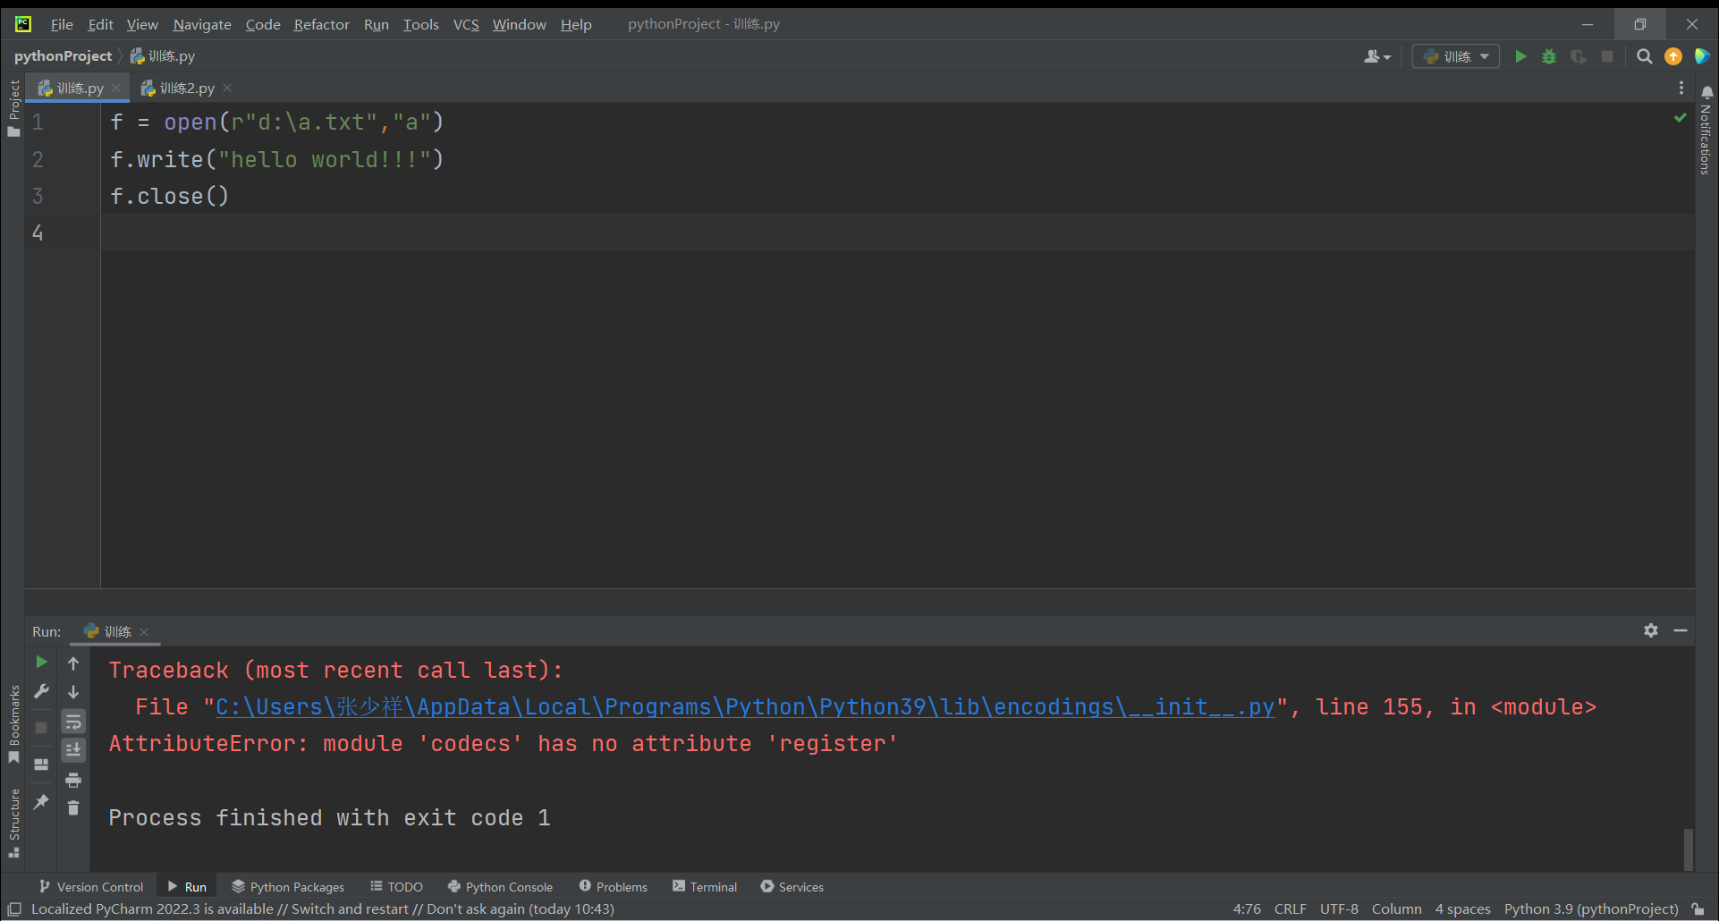Click the orange IDE update icon

tap(1673, 56)
